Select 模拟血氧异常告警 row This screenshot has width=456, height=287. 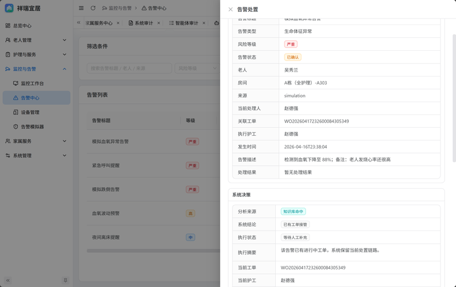(x=153, y=142)
